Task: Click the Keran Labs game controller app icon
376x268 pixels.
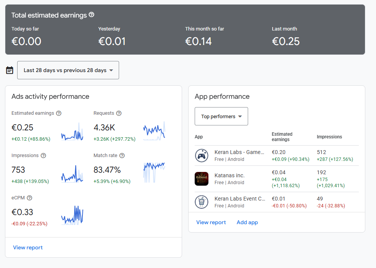Action: pyautogui.click(x=202, y=156)
